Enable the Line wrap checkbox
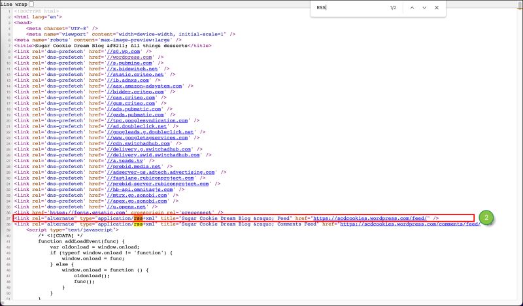The image size is (523, 306). tap(31, 4)
